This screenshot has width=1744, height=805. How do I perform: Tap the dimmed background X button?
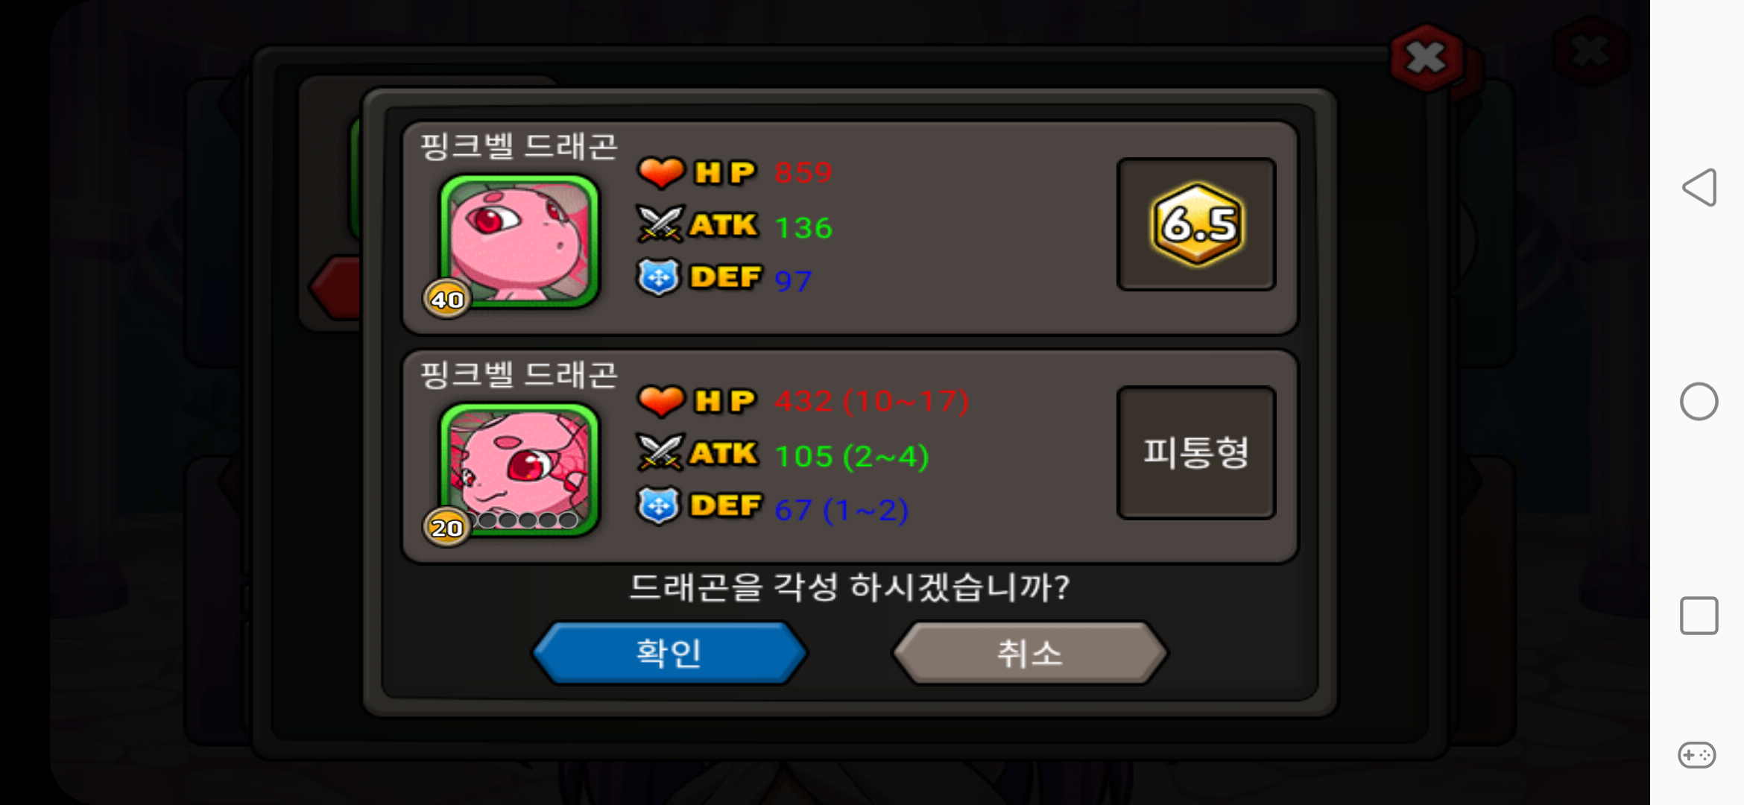pyautogui.click(x=1590, y=52)
